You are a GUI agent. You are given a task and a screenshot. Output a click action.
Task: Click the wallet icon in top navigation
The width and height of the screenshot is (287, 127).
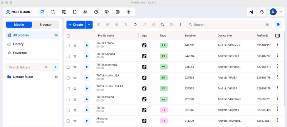(x=118, y=12)
